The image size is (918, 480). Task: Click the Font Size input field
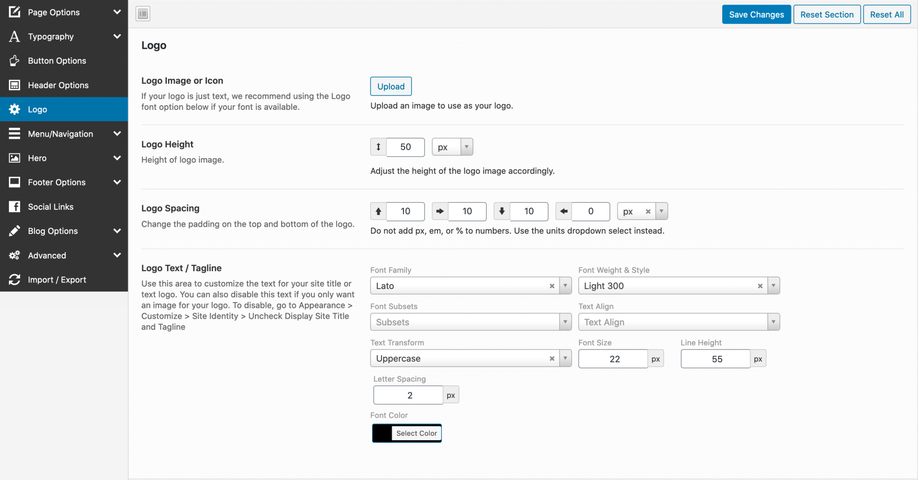(x=613, y=359)
